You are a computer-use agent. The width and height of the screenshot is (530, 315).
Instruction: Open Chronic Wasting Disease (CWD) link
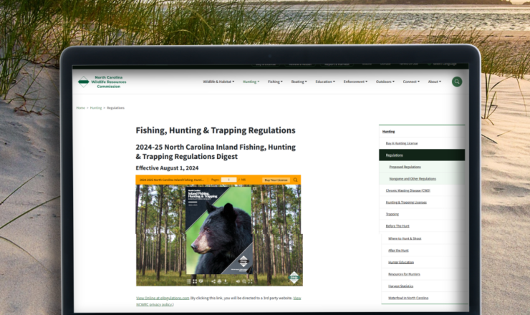(x=408, y=190)
